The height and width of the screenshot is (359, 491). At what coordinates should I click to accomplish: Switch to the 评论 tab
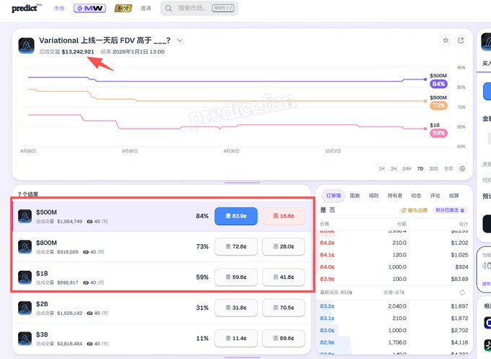tap(435, 196)
